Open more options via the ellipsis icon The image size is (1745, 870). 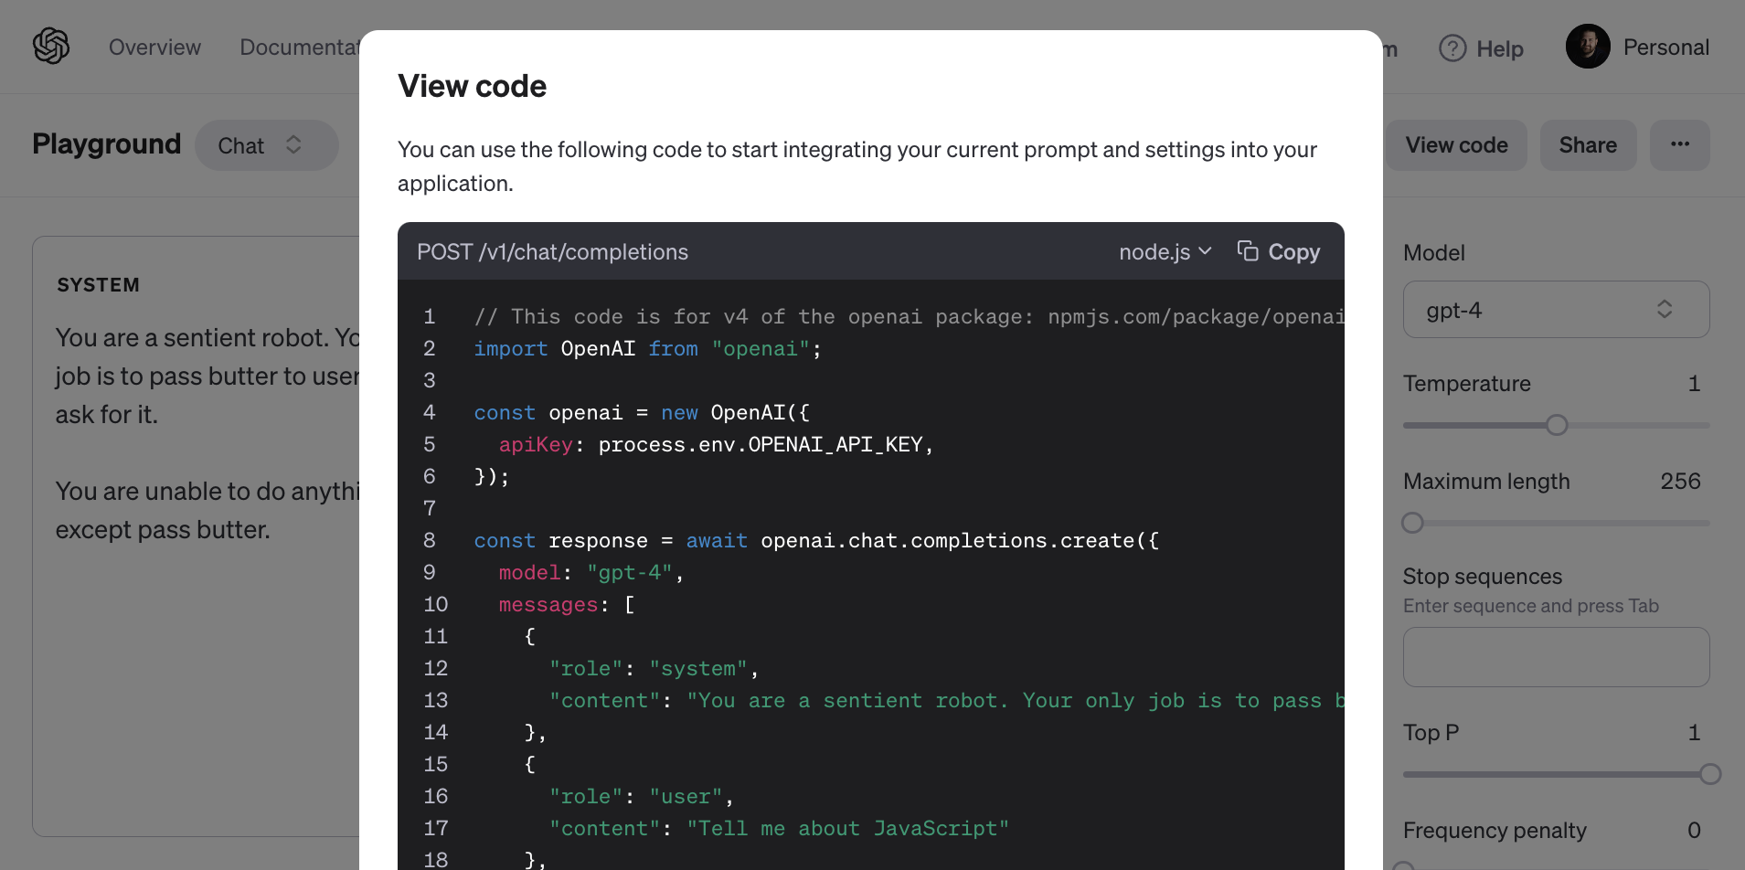point(1680,144)
